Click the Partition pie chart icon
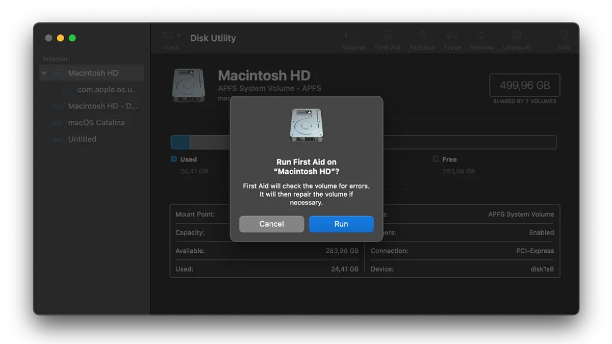Screen dimensions: 612x344 [422, 35]
